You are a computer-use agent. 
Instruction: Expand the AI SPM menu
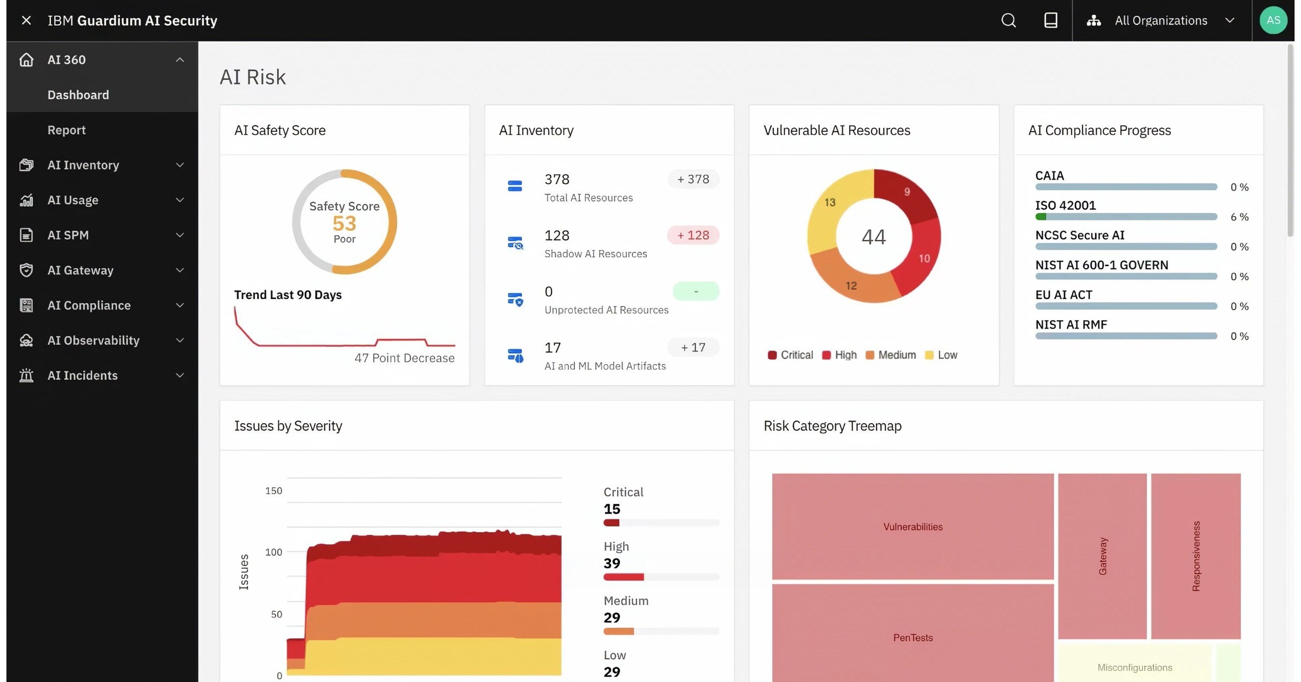coord(180,235)
